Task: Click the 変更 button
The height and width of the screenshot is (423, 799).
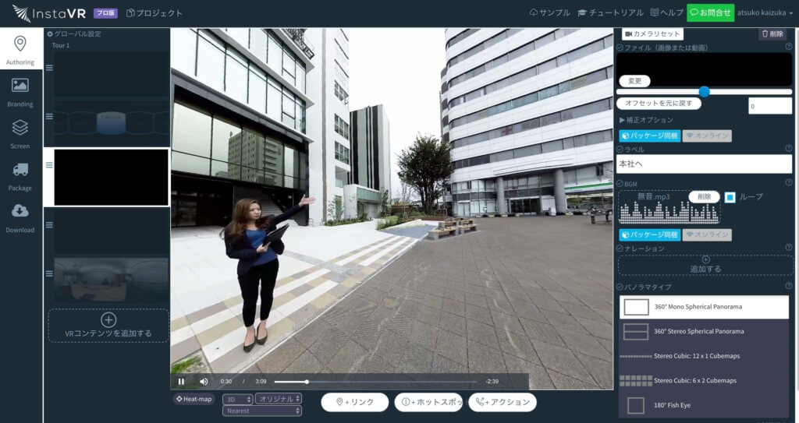Action: [635, 81]
